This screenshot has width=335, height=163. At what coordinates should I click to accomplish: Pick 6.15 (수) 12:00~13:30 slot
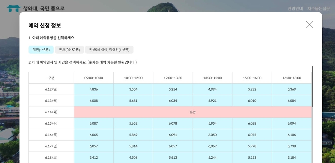[173, 123]
